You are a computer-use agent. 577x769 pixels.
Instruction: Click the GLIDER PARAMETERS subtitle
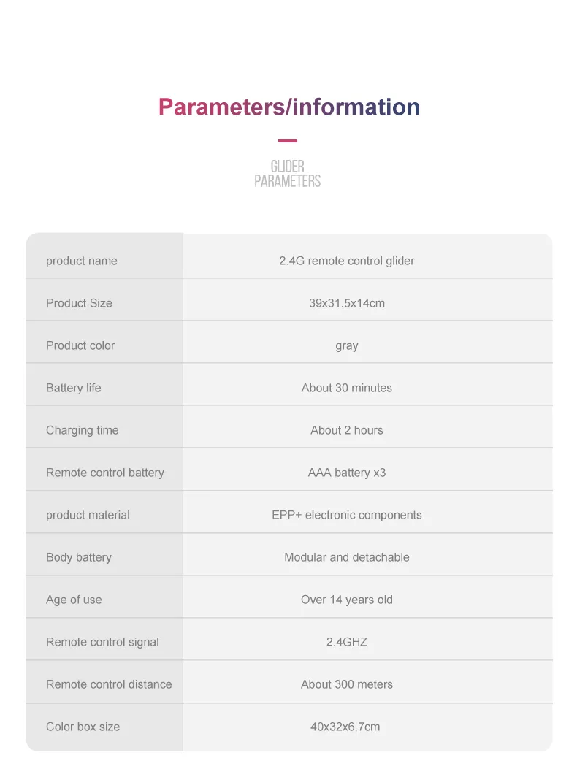pyautogui.click(x=288, y=174)
